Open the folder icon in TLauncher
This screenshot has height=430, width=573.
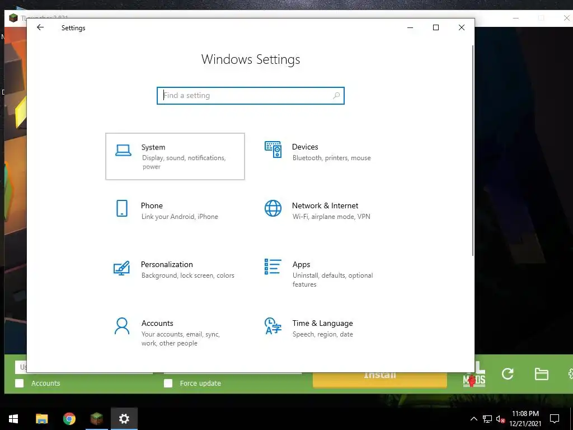coord(541,374)
